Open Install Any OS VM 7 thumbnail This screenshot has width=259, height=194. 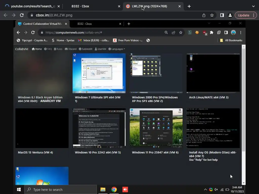point(213,128)
